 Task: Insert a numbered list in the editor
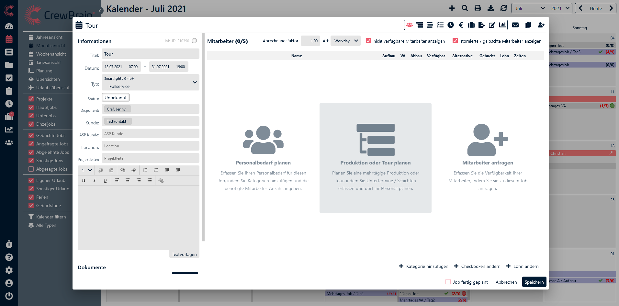pyautogui.click(x=145, y=170)
